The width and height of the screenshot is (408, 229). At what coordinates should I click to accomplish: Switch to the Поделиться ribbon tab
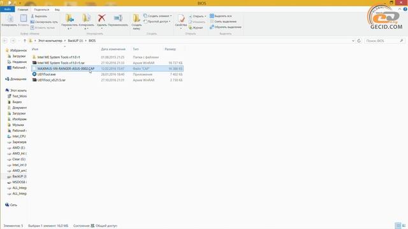pyautogui.click(x=41, y=10)
